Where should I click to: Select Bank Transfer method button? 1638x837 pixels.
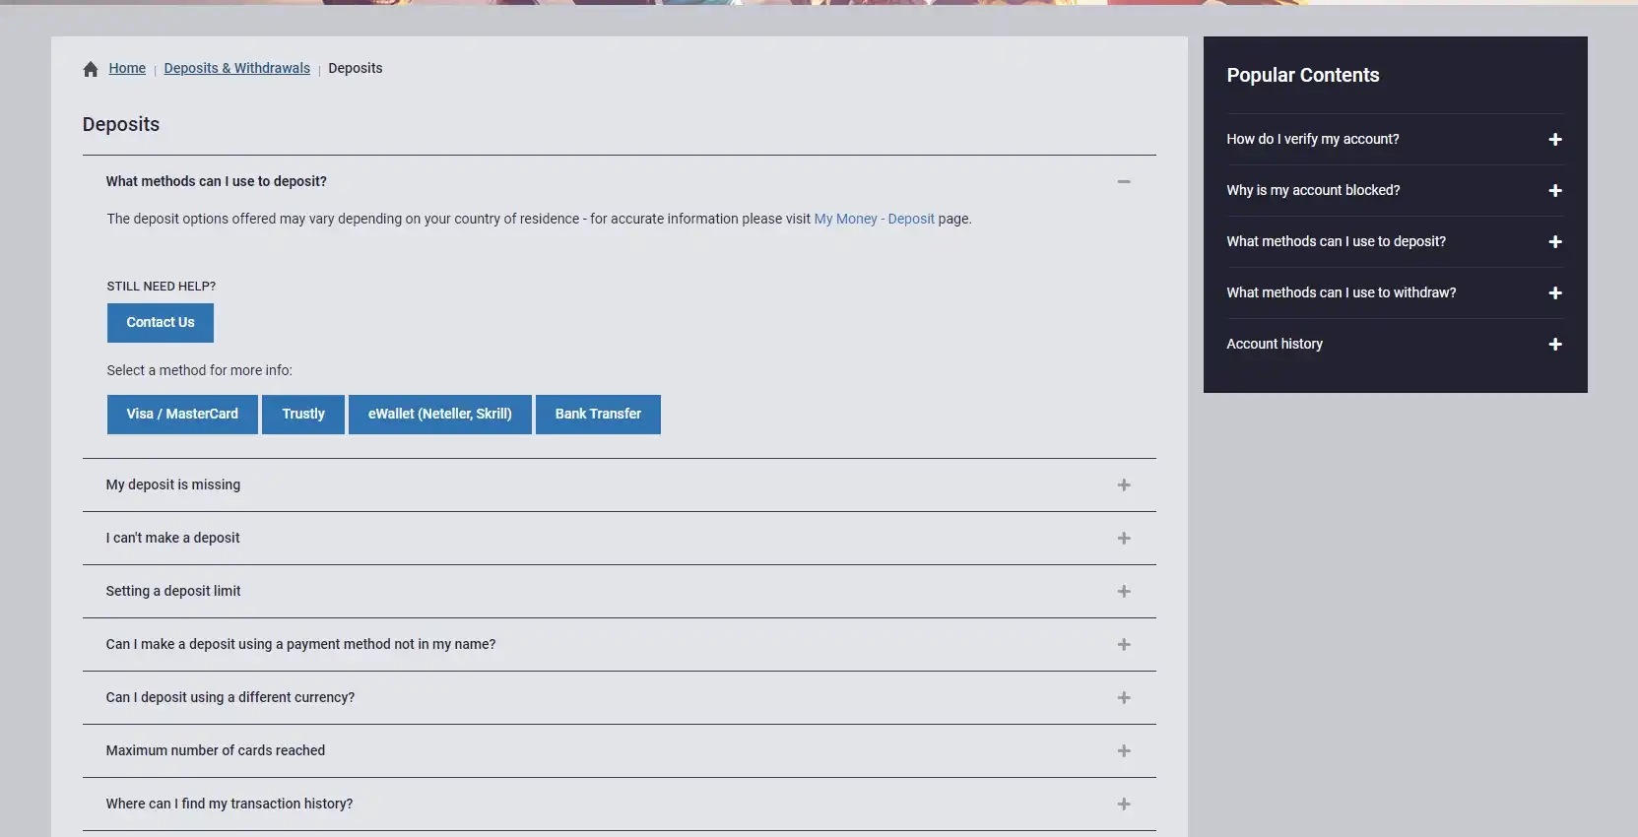click(598, 415)
